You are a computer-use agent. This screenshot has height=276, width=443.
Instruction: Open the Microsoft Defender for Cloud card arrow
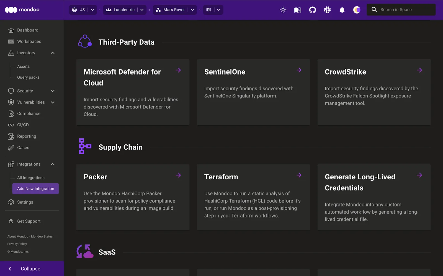[179, 70]
